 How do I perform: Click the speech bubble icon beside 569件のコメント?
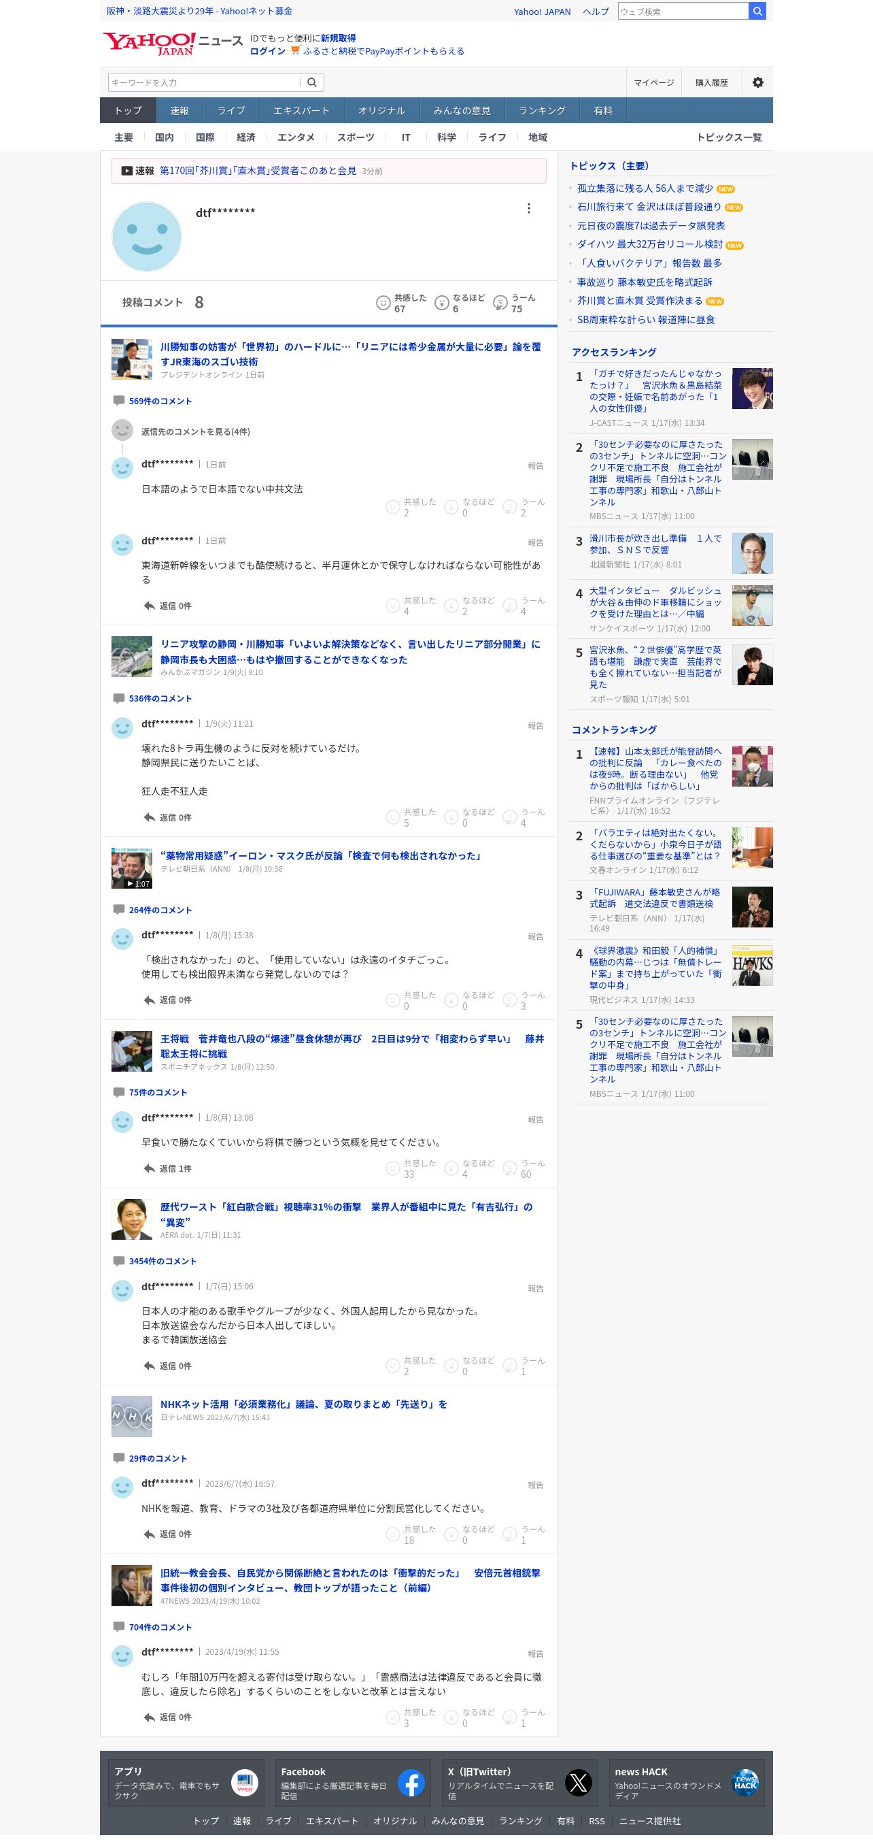119,400
